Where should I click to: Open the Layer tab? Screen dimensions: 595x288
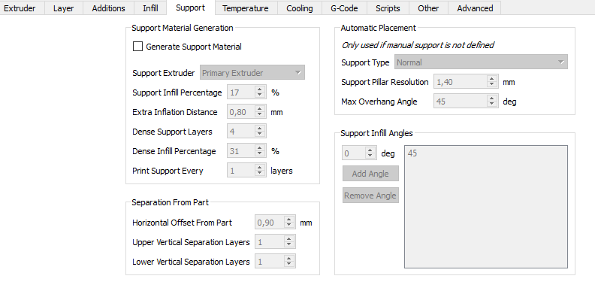click(63, 8)
